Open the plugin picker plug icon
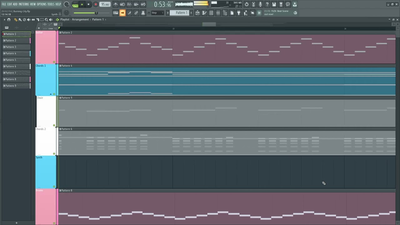 tap(239, 13)
